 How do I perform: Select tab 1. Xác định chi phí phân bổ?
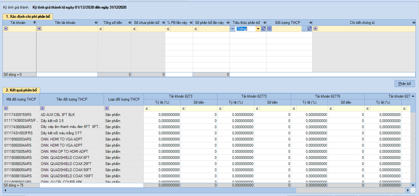[28, 17]
